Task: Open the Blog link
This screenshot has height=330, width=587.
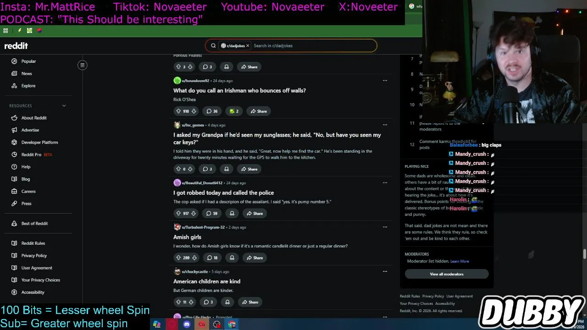Action: [26, 179]
